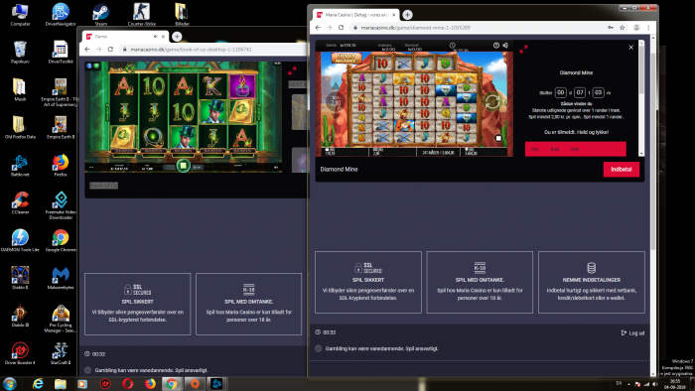Viewport: 695px width, 391px height.
Task: Mute Diamond Mine game sound speaker icon
Action: pyautogui.click(x=505, y=46)
